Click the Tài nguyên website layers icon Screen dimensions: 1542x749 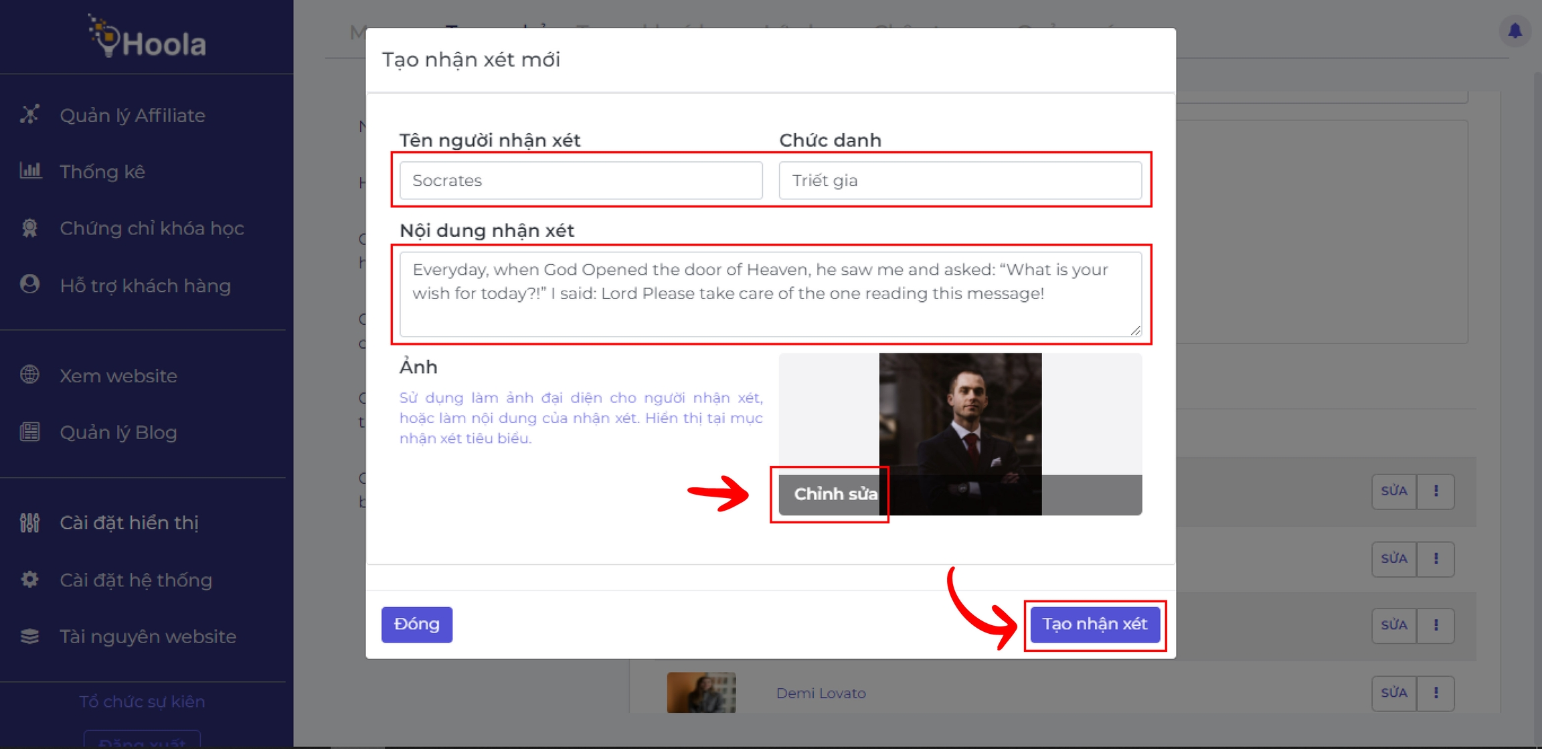coord(29,636)
